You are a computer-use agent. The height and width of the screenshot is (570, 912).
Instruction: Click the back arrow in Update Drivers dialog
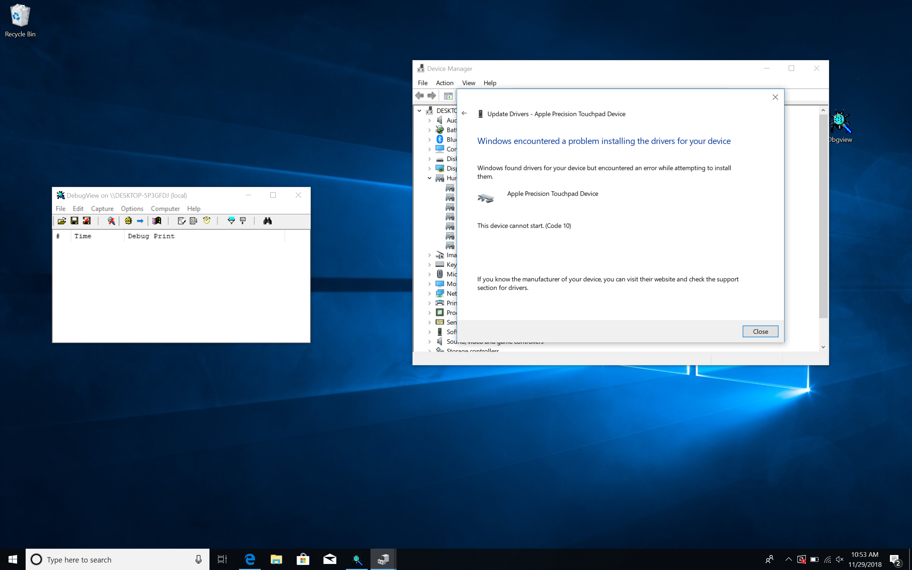464,114
